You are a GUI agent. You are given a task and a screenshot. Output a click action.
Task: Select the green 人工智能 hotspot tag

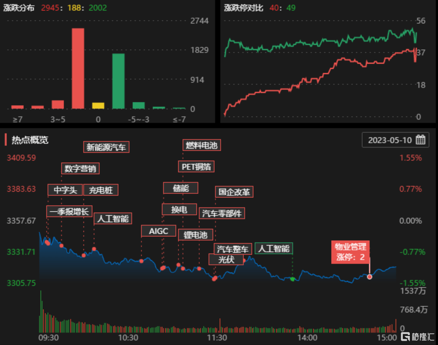pyautogui.click(x=275, y=248)
